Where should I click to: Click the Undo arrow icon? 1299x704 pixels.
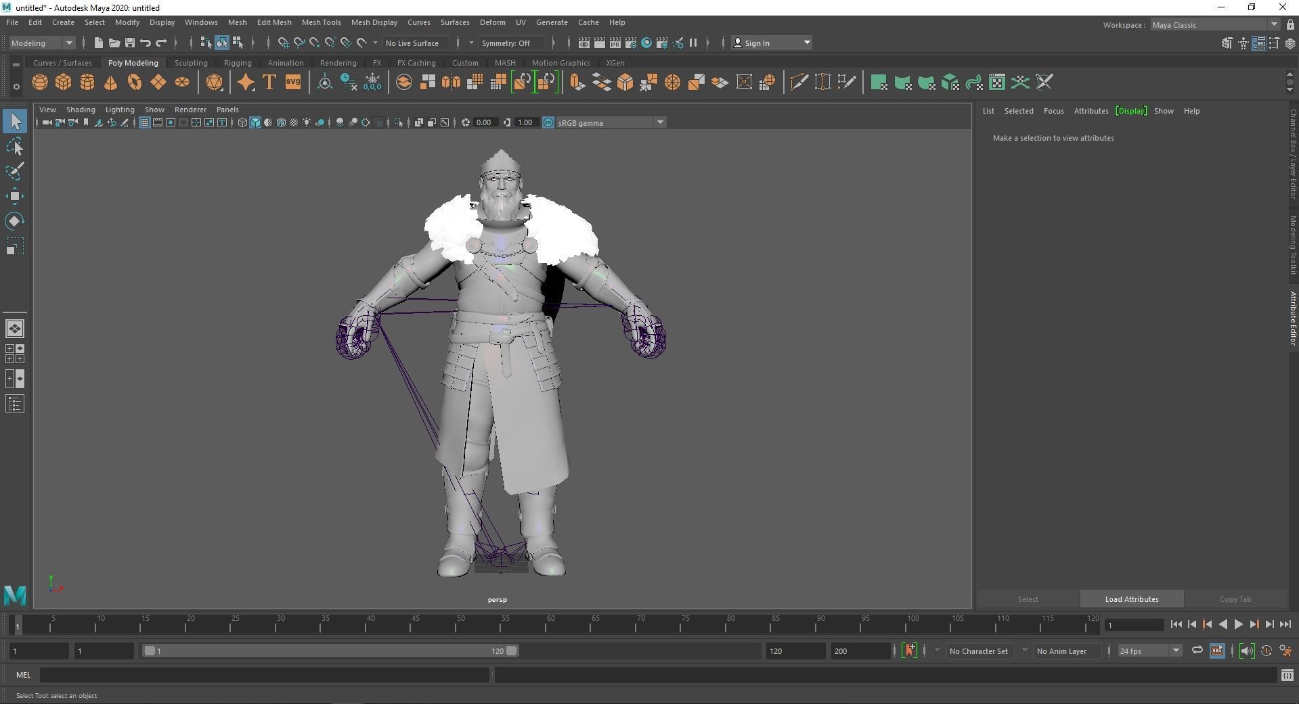(x=145, y=43)
